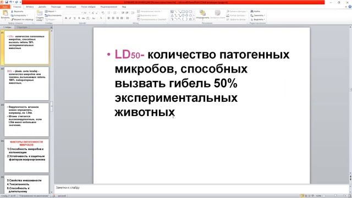352x198 pixels.
Task: Click the Find (Найти) binoculars button
Action: coord(255,12)
